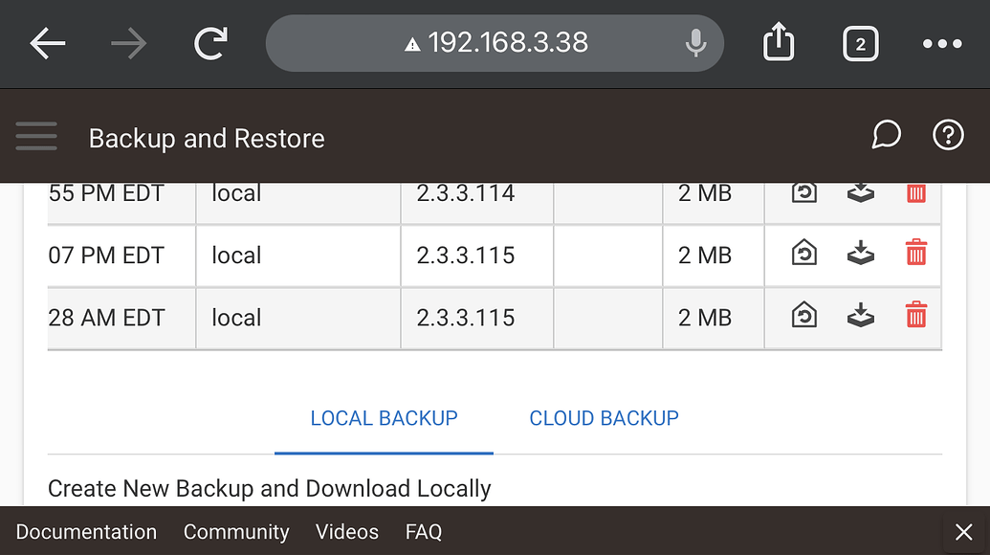Viewport: 990px width, 555px height.
Task: Switch to the LOCAL BACKUP tab
Action: (384, 418)
